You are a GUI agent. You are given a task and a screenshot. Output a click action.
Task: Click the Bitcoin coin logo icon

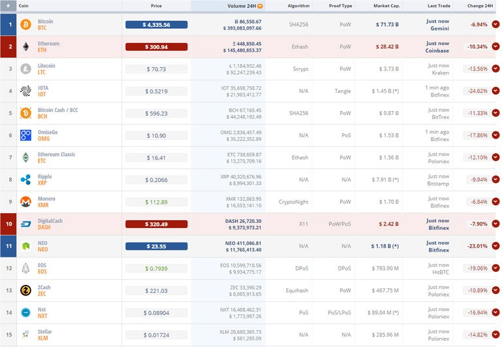25,24
